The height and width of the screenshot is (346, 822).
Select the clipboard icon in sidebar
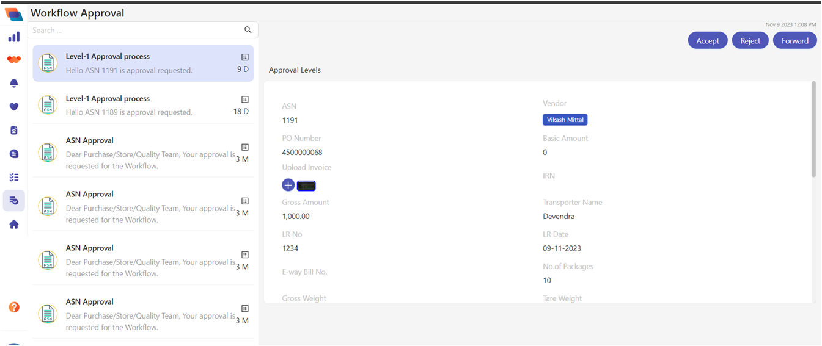pyautogui.click(x=13, y=130)
